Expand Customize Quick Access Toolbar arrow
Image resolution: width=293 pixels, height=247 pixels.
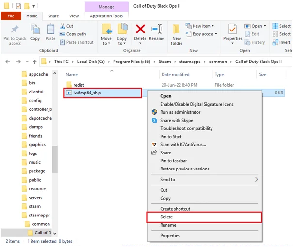(x=33, y=6)
